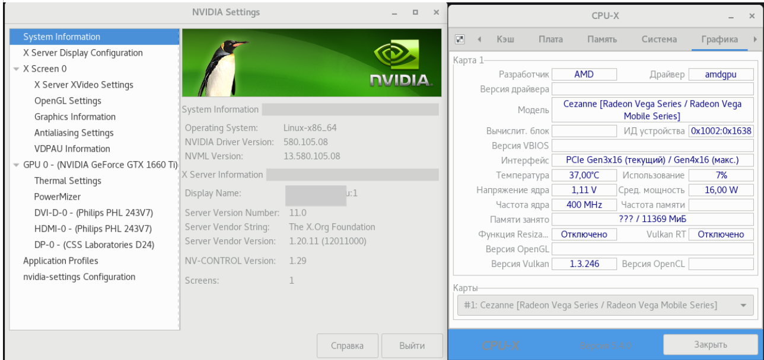Click the 400 MHz core frequency value
This screenshot has width=764, height=360.
584,205
